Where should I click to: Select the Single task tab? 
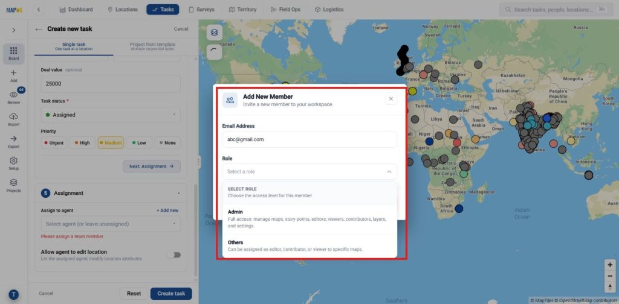coord(74,46)
